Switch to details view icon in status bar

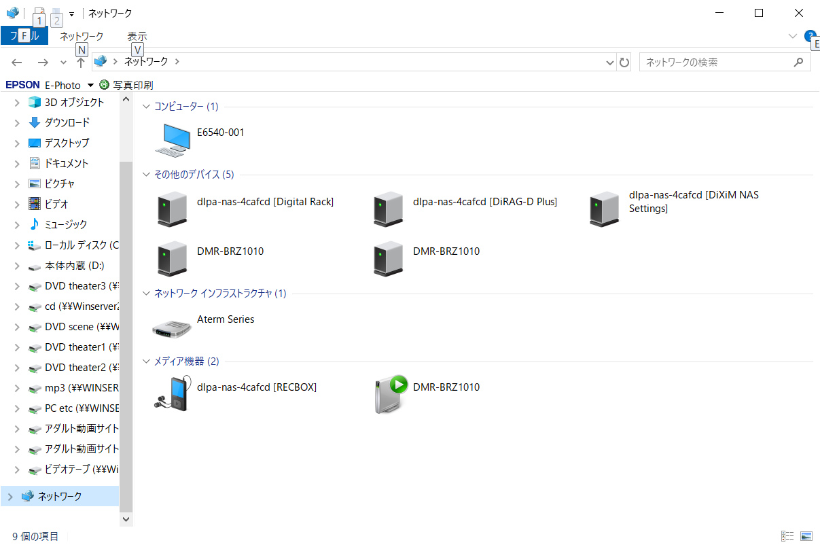[787, 536]
